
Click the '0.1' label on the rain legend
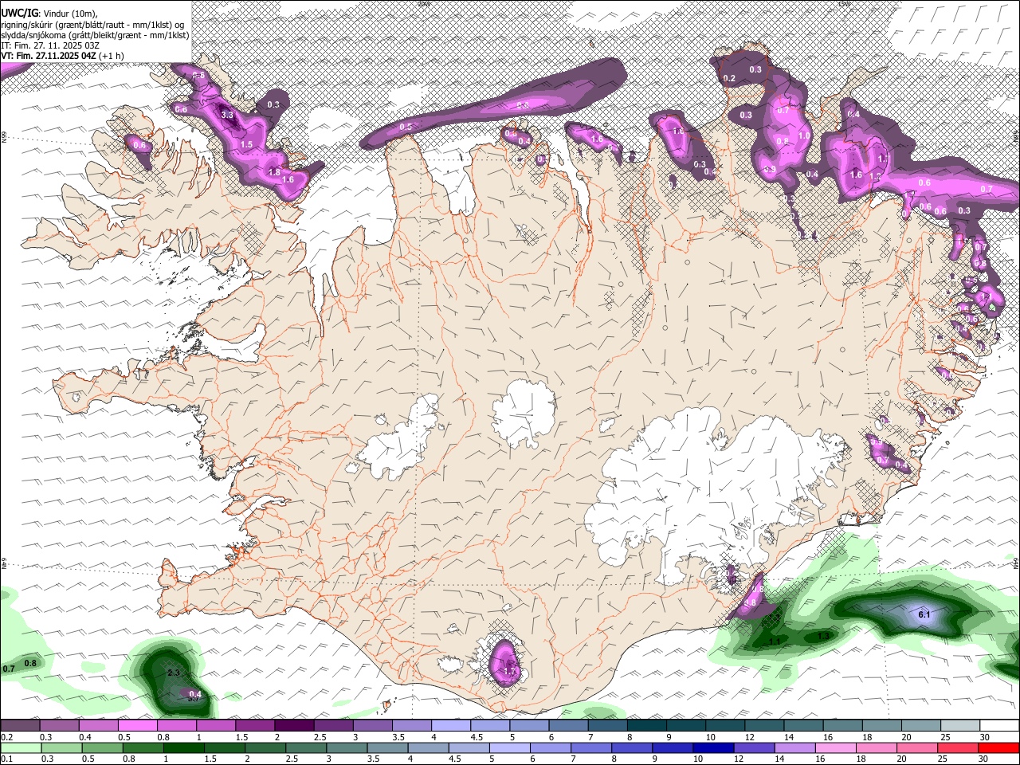tap(6, 759)
